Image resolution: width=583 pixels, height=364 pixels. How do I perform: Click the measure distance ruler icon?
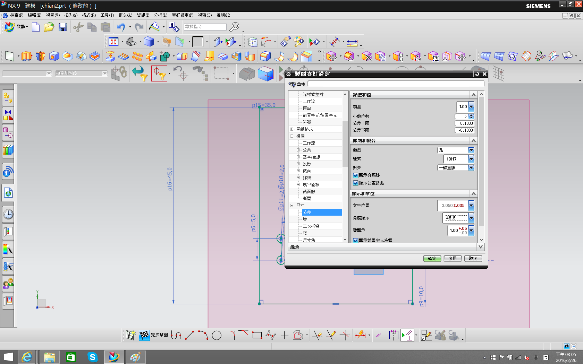click(x=352, y=43)
